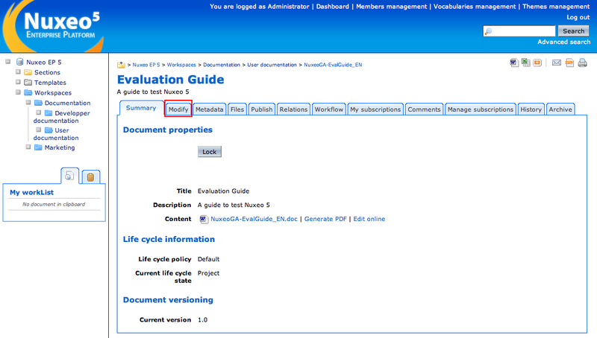Navigate to Nuxeo EP 5 in breadcrumb

[146, 65]
